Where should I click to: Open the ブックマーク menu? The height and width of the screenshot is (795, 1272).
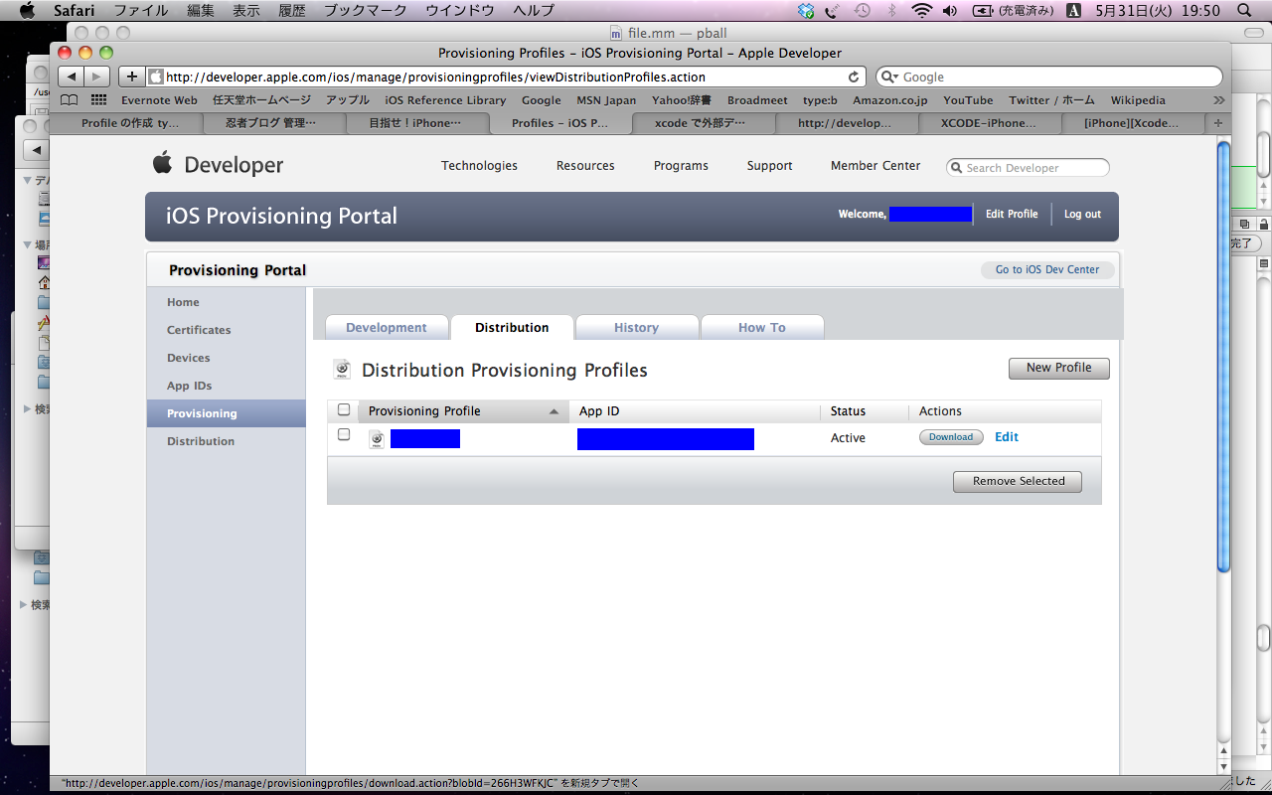(365, 11)
